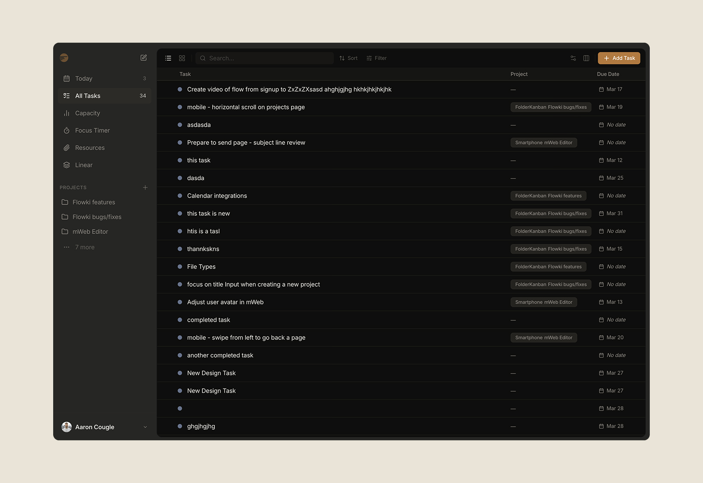Switch to list view layout
Screen dimensions: 703x483
click(168, 58)
